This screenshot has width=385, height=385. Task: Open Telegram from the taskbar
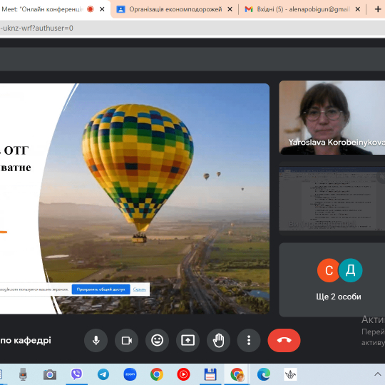pyautogui.click(x=103, y=374)
